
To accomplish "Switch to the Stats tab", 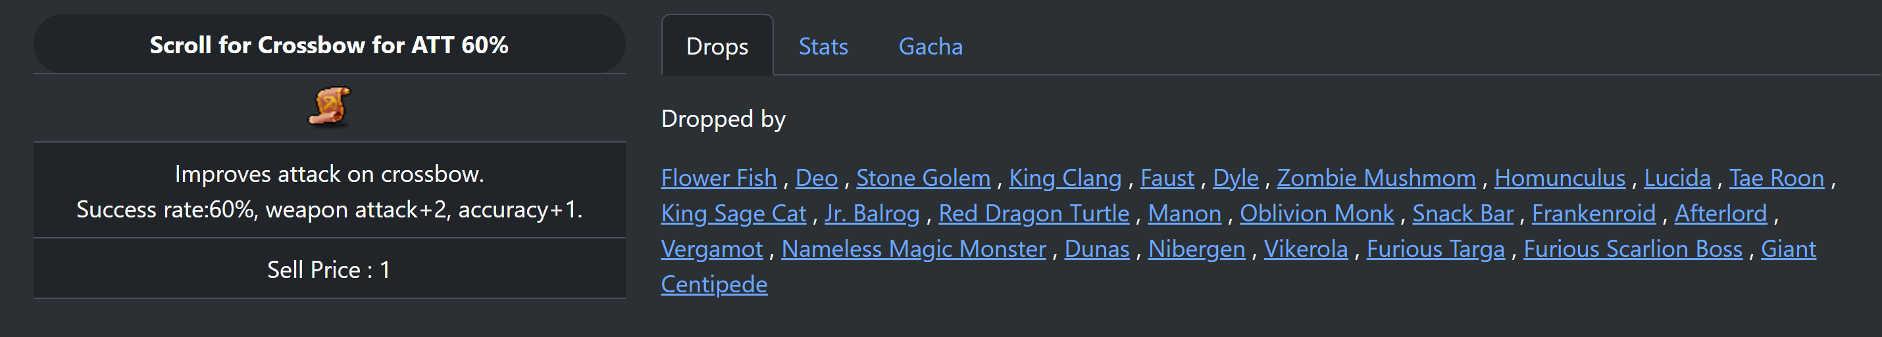I will click(x=823, y=47).
